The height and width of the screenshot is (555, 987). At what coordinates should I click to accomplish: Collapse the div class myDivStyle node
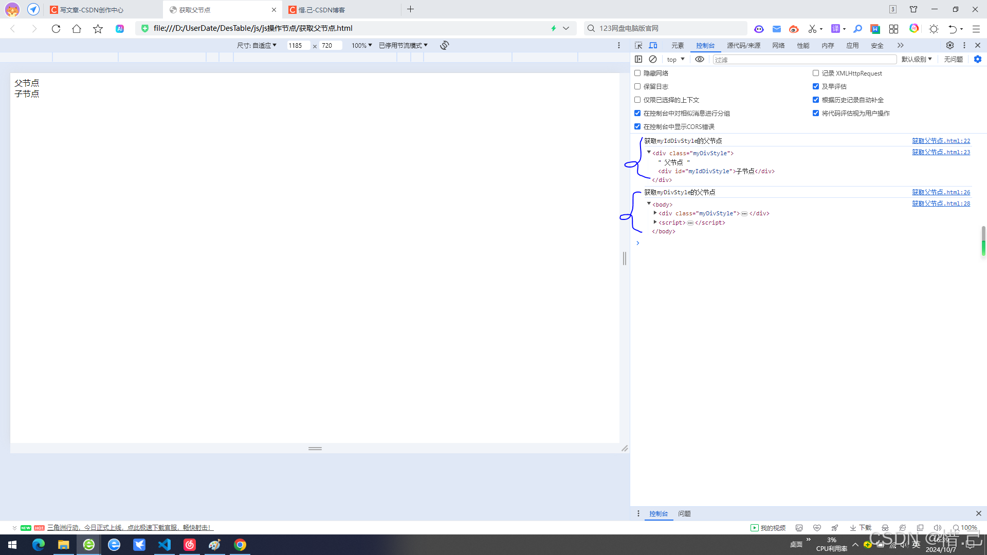pyautogui.click(x=649, y=153)
